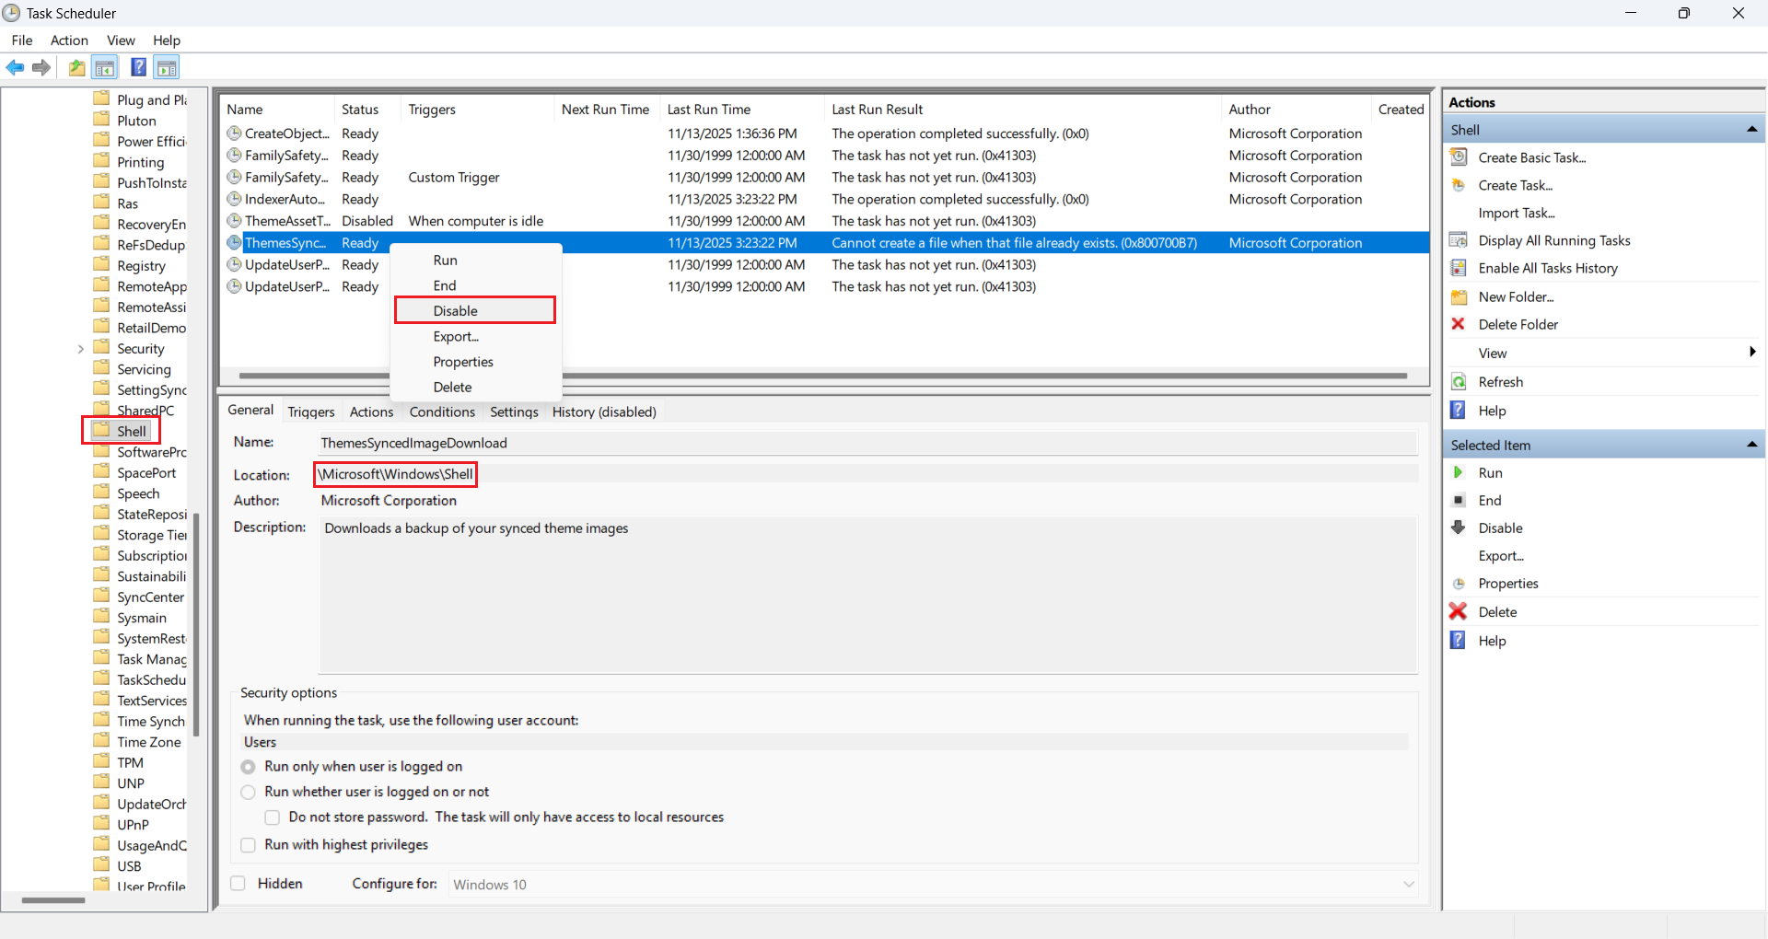1768x939 pixels.
Task: Click the Create Basic Task icon
Action: (x=1459, y=157)
